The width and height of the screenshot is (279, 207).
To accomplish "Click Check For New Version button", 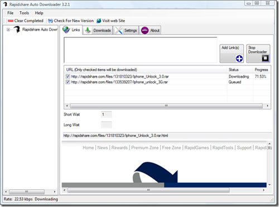I will coord(71,21).
